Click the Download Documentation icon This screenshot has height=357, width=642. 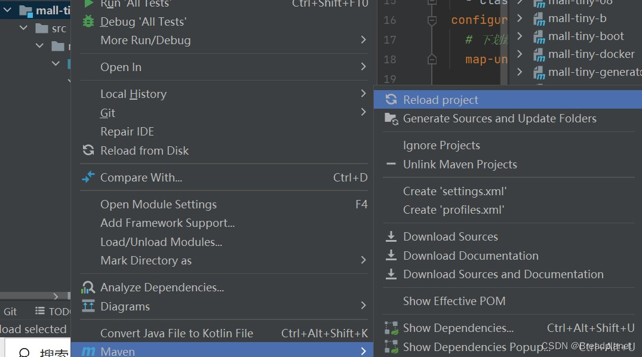tap(391, 255)
